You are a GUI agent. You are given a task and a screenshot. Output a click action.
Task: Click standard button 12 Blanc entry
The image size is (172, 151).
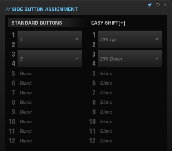click(x=26, y=141)
